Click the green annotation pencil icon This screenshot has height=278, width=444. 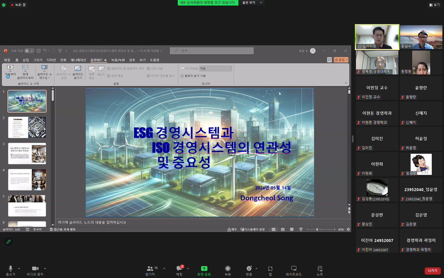[8, 241]
